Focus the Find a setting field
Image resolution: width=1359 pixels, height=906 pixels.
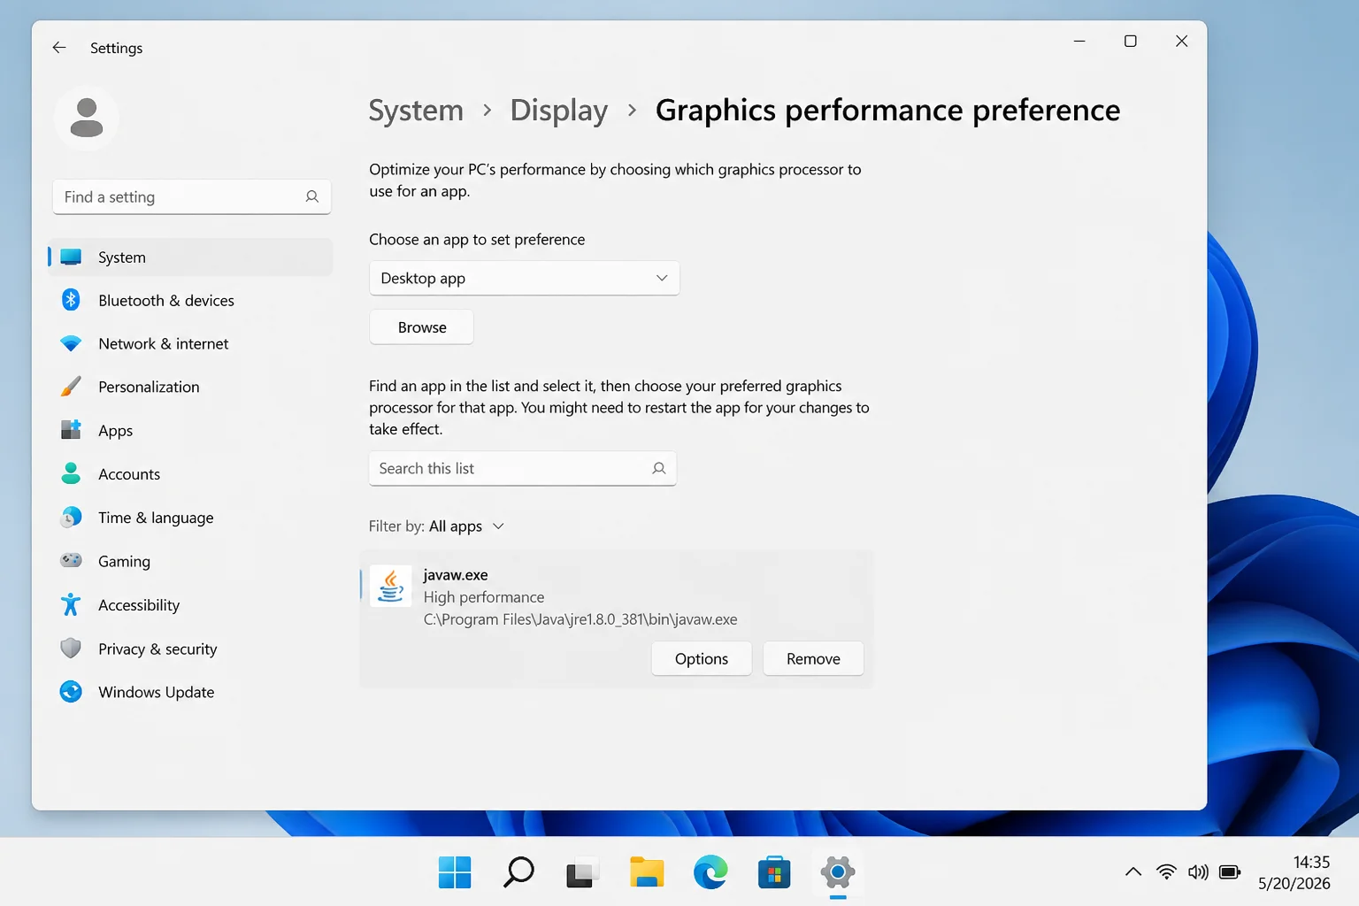192,196
